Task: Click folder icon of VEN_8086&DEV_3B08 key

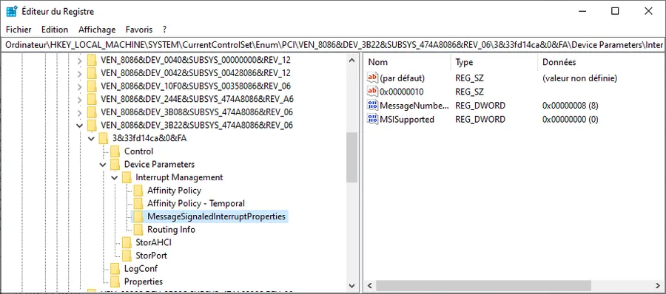Action: [x=92, y=112]
